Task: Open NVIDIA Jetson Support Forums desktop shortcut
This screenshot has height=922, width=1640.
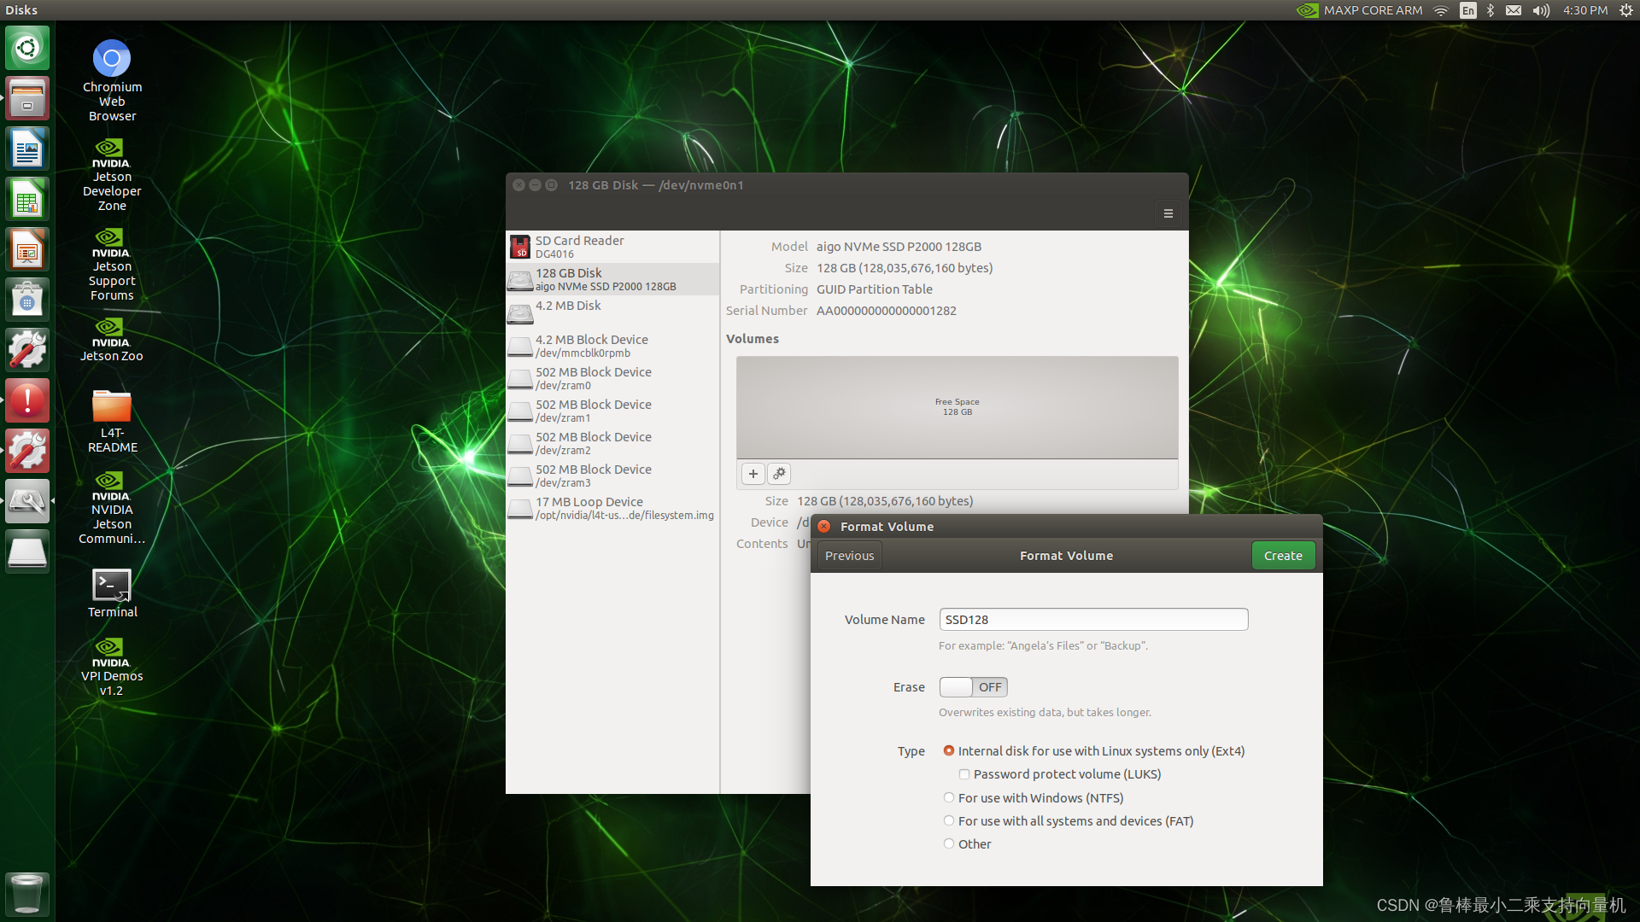Action: pos(112,264)
